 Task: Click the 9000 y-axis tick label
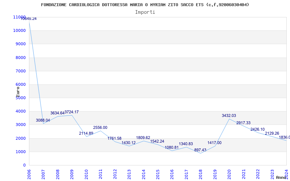point(21,44)
